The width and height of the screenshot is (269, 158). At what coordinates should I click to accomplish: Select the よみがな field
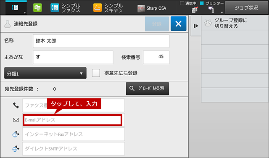point(73,57)
